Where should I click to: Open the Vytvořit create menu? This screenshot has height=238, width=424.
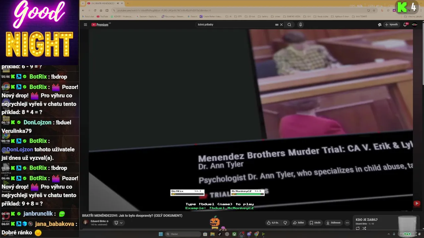[x=391, y=24]
